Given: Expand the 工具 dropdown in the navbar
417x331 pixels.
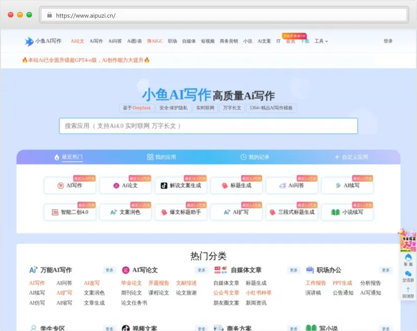Looking at the screenshot, I should [x=321, y=41].
